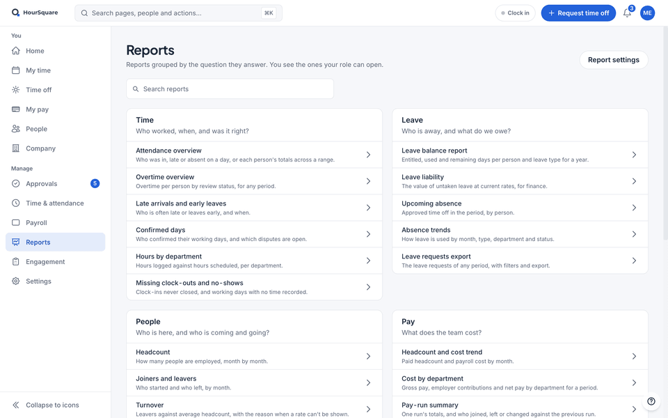Screen dimensions: 668x418
Task: Click the Approvals checkmark circle icon
Action: (x=16, y=183)
